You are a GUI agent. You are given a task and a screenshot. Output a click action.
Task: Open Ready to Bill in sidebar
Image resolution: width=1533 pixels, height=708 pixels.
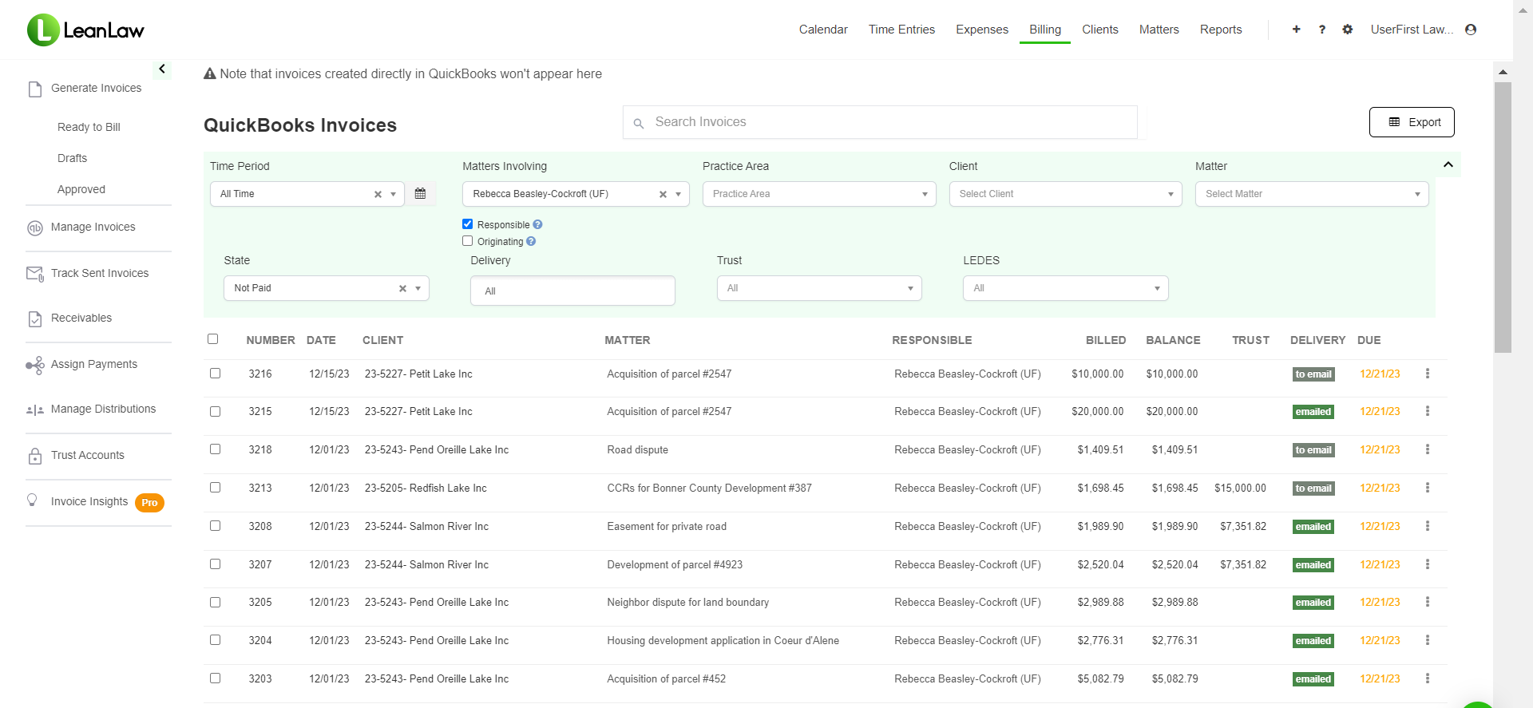(89, 127)
